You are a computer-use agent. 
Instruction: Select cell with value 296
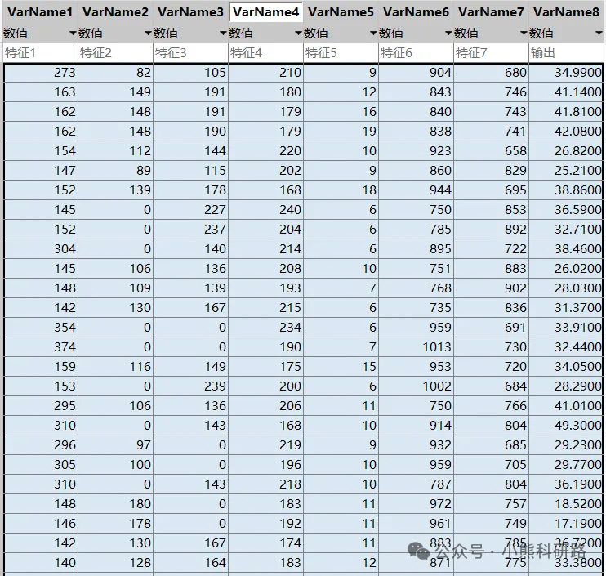(41, 445)
